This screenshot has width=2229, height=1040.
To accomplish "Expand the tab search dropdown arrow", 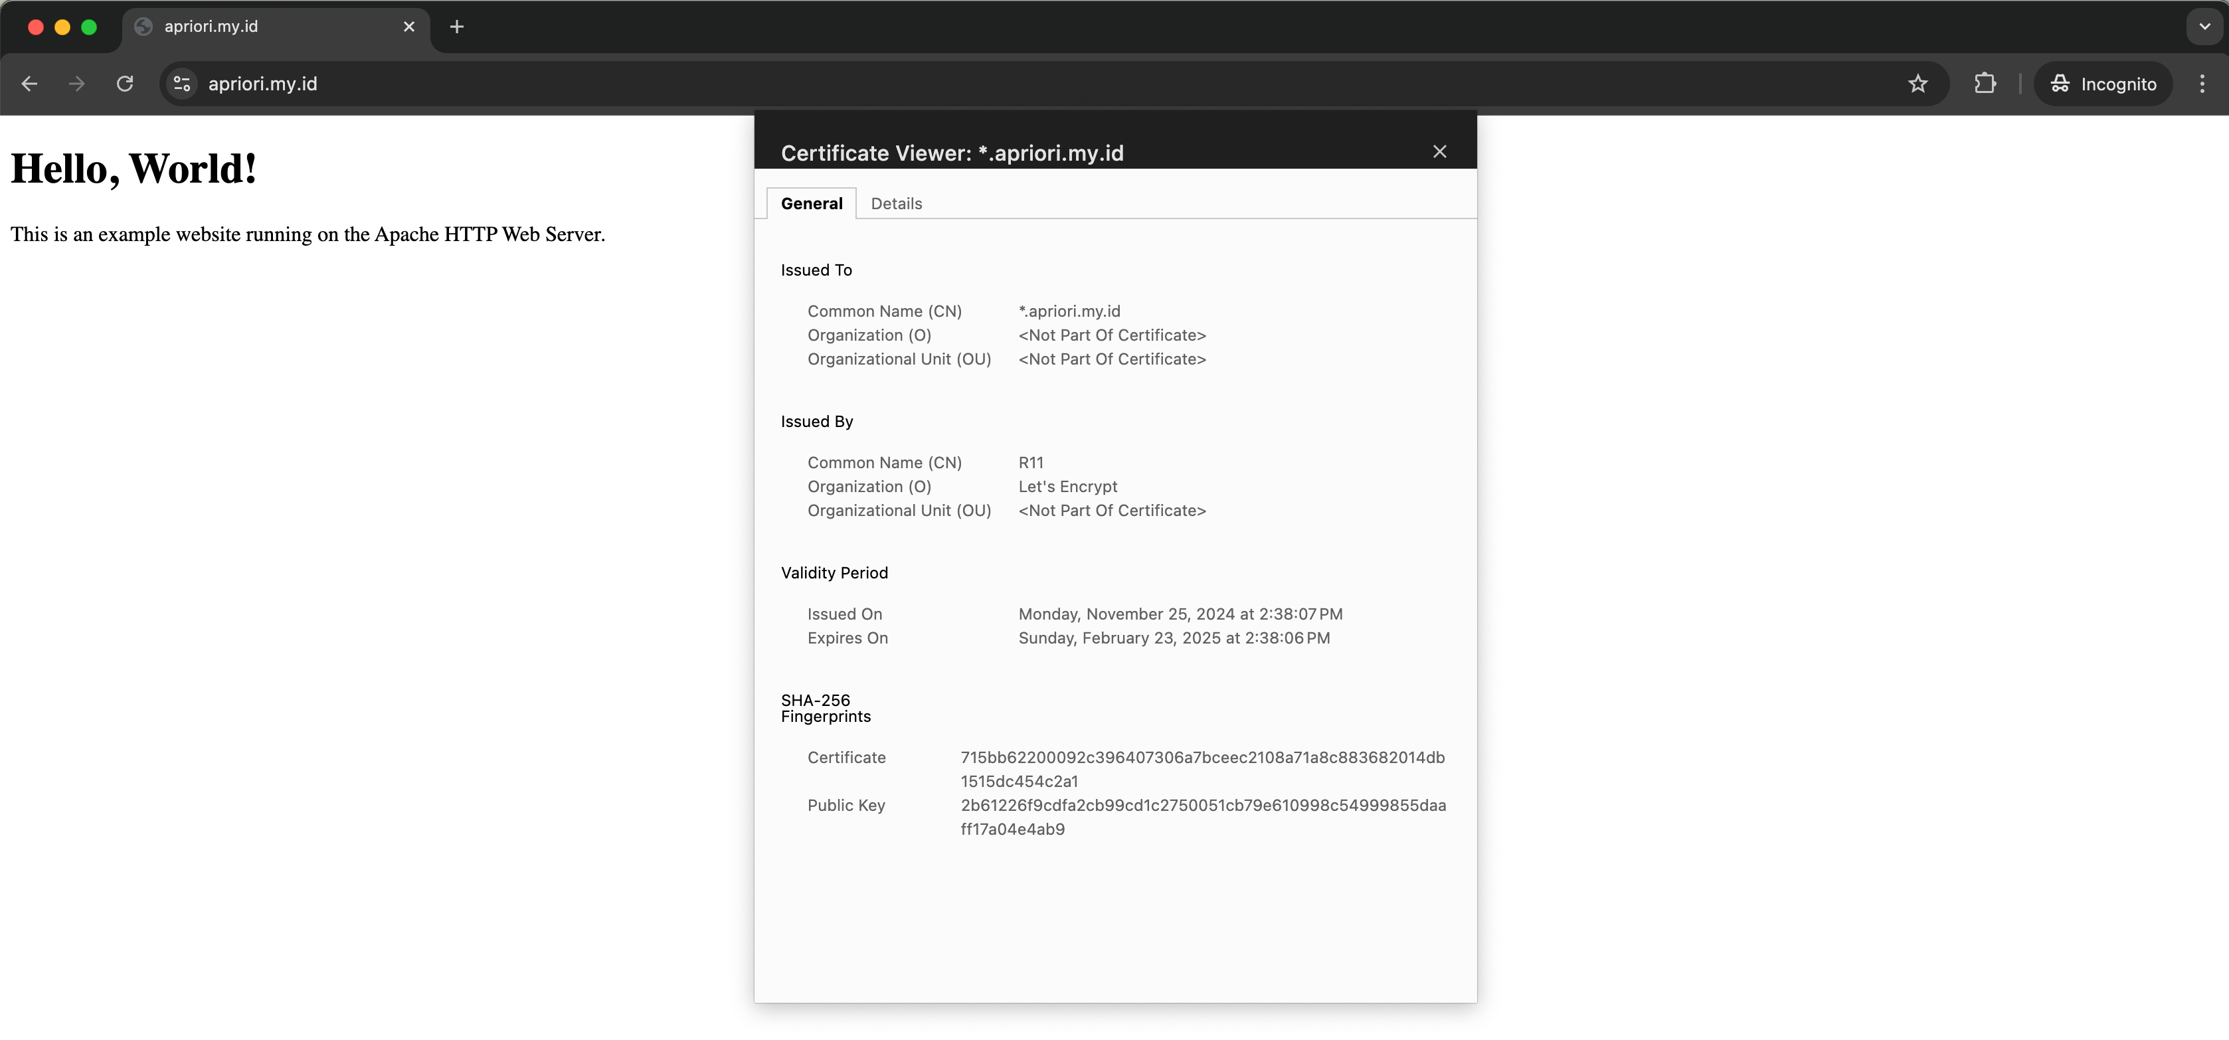I will [x=2205, y=27].
